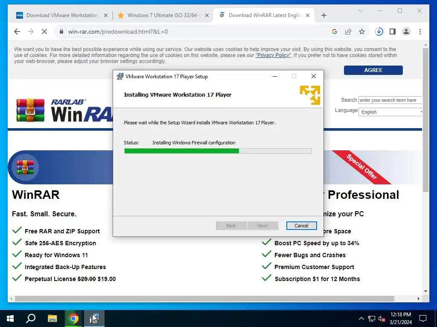Click 'Ready for Windows 11' text
This screenshot has width=437, height=327.
tap(56, 255)
